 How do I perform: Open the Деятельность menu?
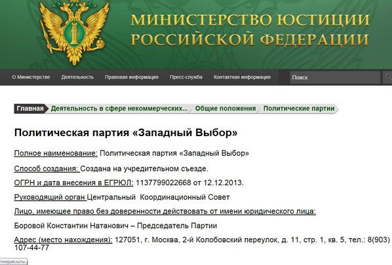(x=77, y=77)
